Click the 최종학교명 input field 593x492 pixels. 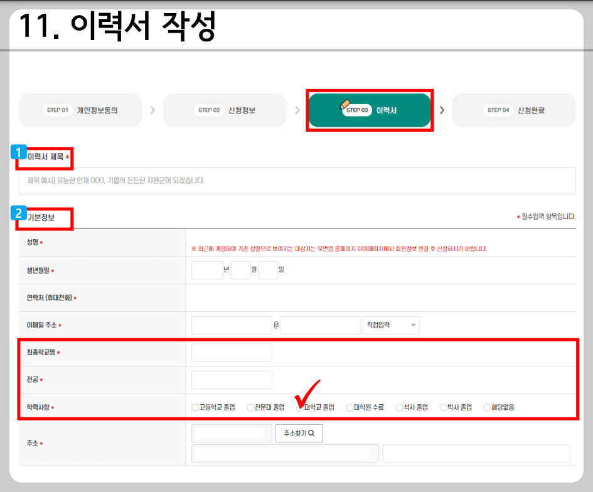click(232, 352)
